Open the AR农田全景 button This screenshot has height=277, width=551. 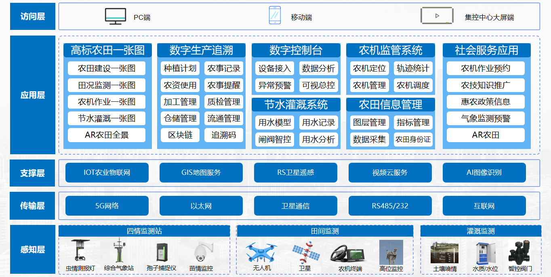click(x=107, y=135)
